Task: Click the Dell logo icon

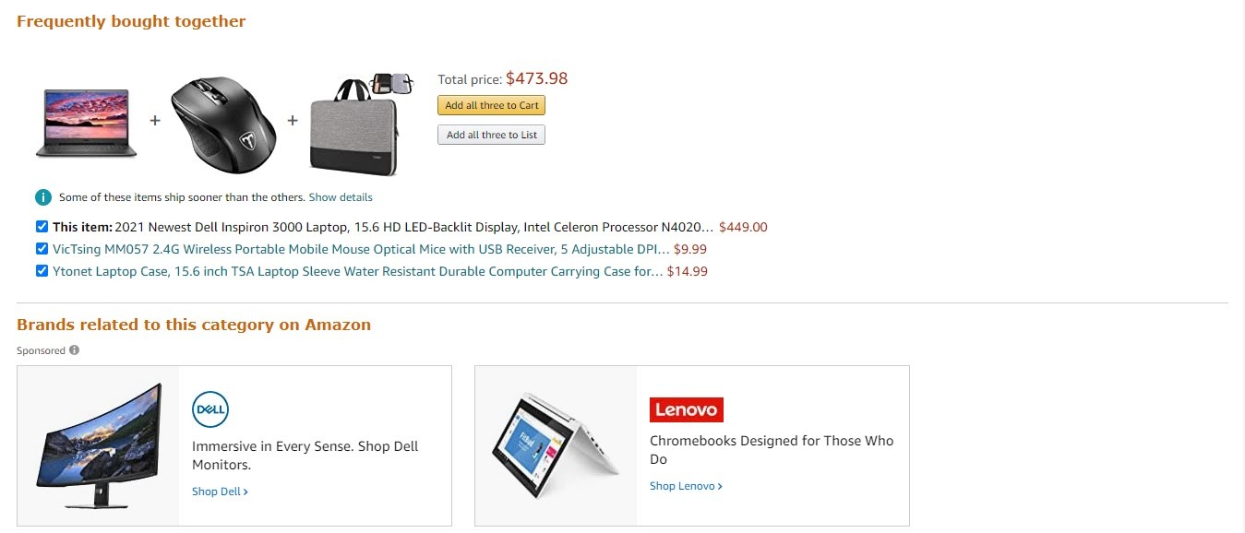Action: (210, 409)
